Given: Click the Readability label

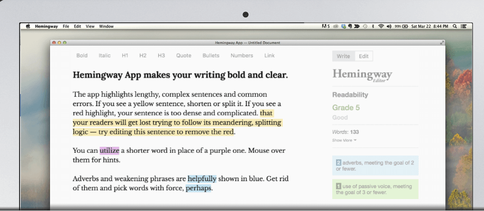Looking at the screenshot, I should click(x=350, y=95).
